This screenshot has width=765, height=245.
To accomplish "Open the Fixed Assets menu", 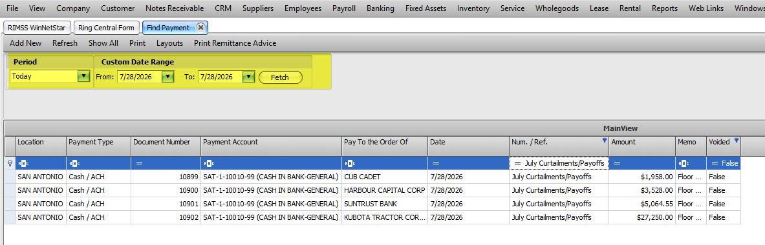I will pyautogui.click(x=426, y=8).
